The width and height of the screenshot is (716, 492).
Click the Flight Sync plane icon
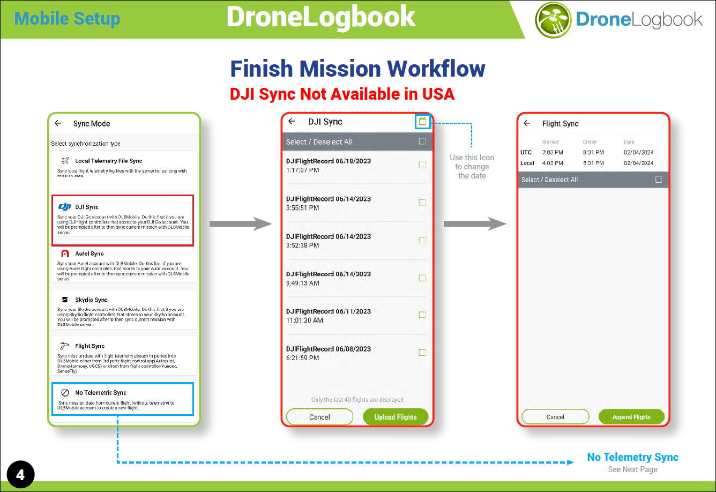click(x=65, y=346)
